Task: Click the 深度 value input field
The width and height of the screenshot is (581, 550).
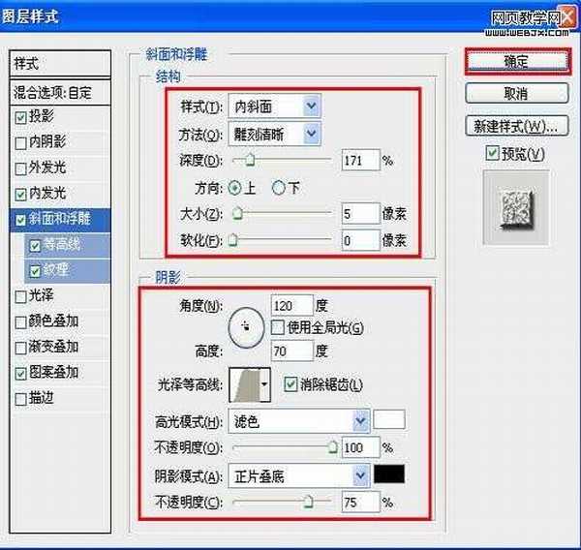Action: (359, 160)
